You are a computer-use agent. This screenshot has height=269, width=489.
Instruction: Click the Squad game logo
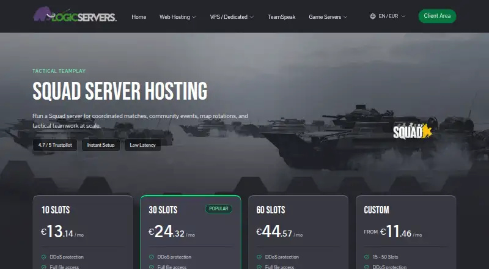(x=413, y=131)
